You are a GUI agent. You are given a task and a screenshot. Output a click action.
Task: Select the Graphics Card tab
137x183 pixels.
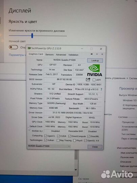click(x=36, y=54)
